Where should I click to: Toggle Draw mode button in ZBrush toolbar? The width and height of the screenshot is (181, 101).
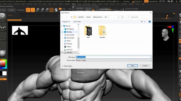(x=33, y=10)
